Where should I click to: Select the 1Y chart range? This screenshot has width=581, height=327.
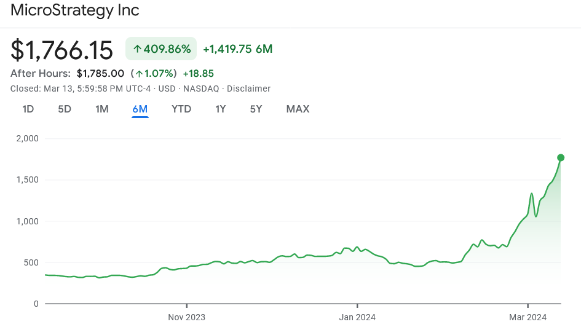pos(221,109)
